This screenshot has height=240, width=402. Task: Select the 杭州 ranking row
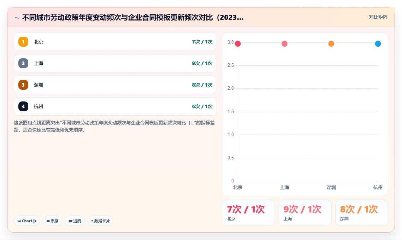[x=116, y=106]
